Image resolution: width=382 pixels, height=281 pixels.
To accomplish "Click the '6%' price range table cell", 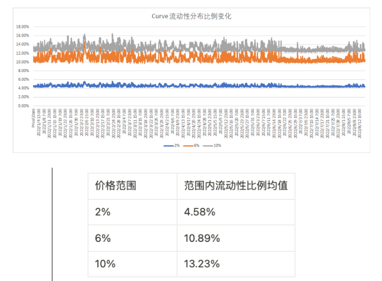I will (x=133, y=238).
